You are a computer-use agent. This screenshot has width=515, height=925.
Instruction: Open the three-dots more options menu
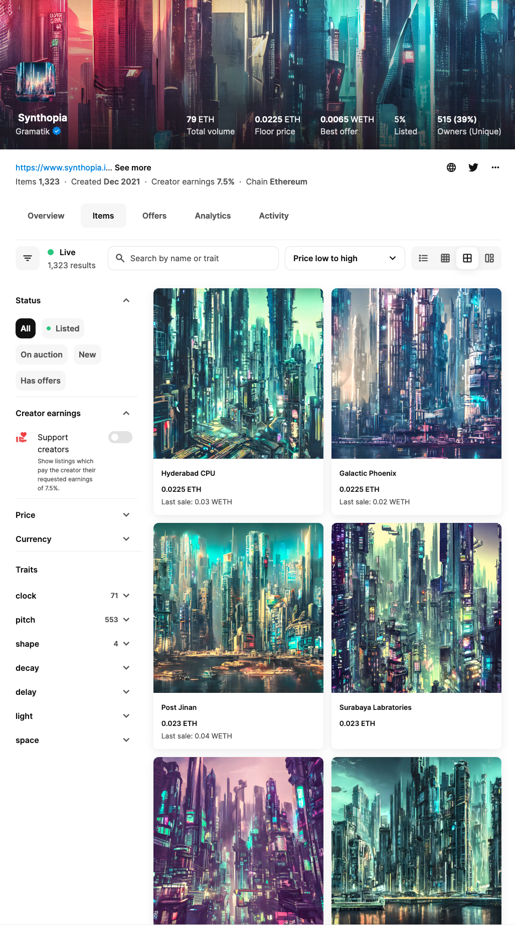tap(495, 167)
